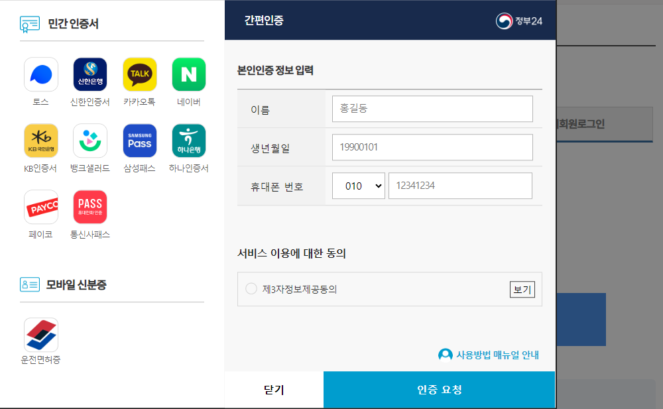Click the ID card icon beside 모바일 신분증

(30, 284)
